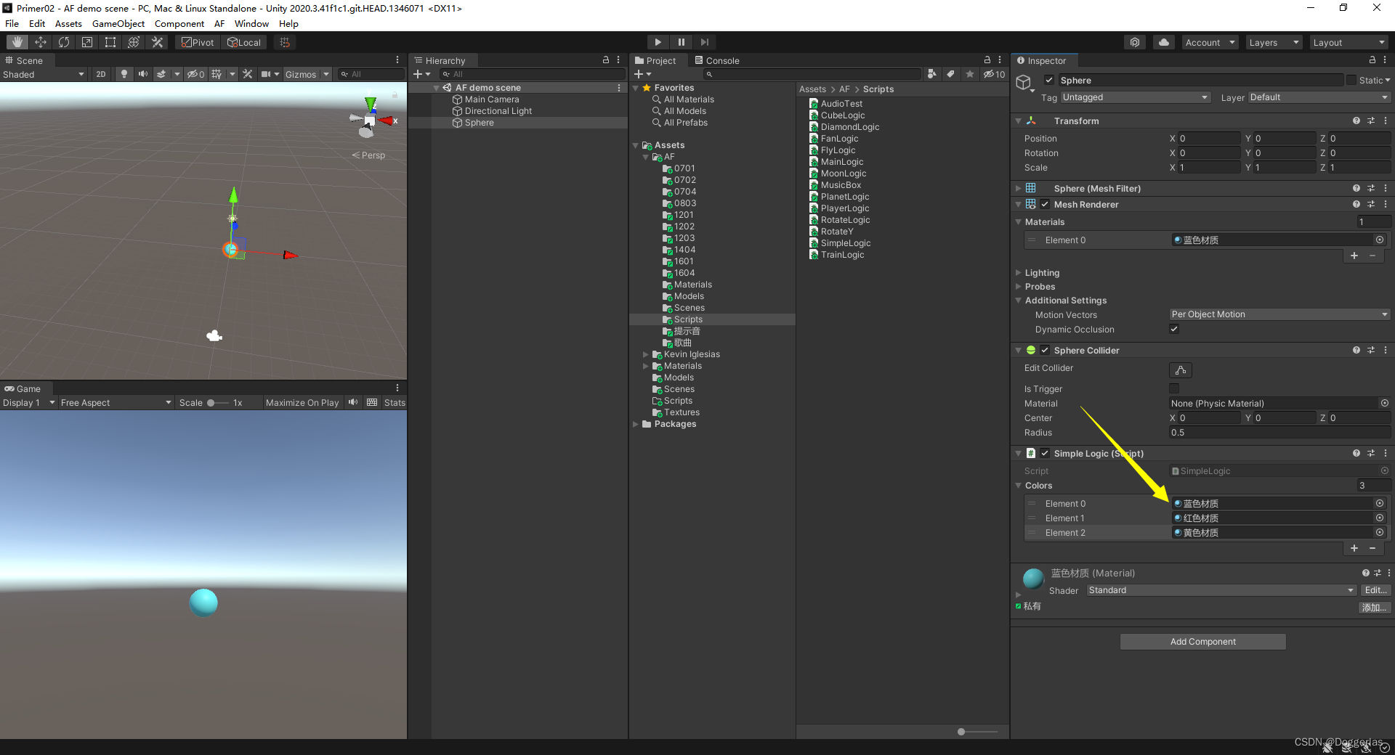Open the Collab services icon
Screen dimensions: 1395x755
[x=1135, y=42]
